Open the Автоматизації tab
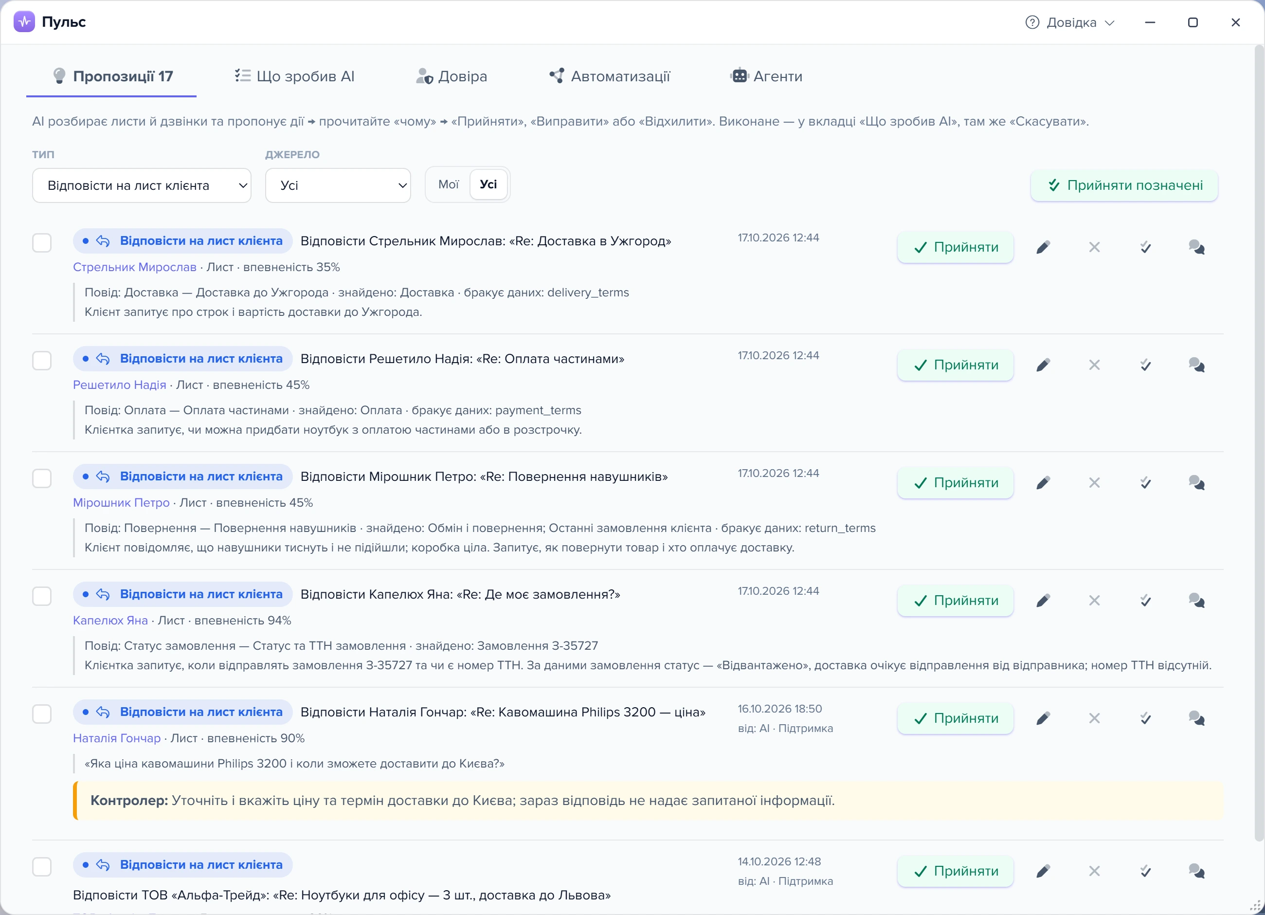 (x=610, y=76)
